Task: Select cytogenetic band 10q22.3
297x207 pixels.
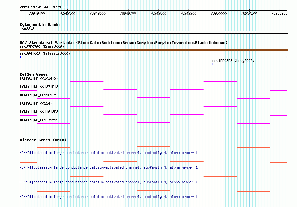Action: coord(27,29)
